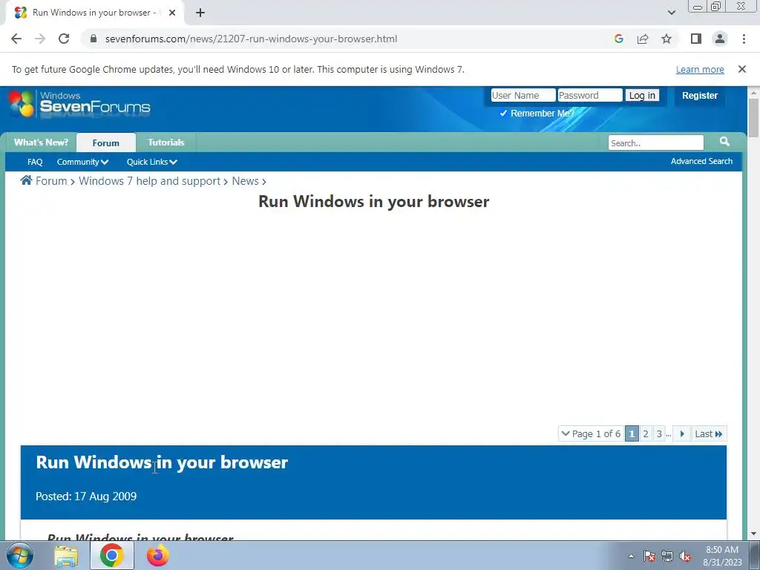Focus the User Name field
The width and height of the screenshot is (760, 570).
(x=523, y=95)
